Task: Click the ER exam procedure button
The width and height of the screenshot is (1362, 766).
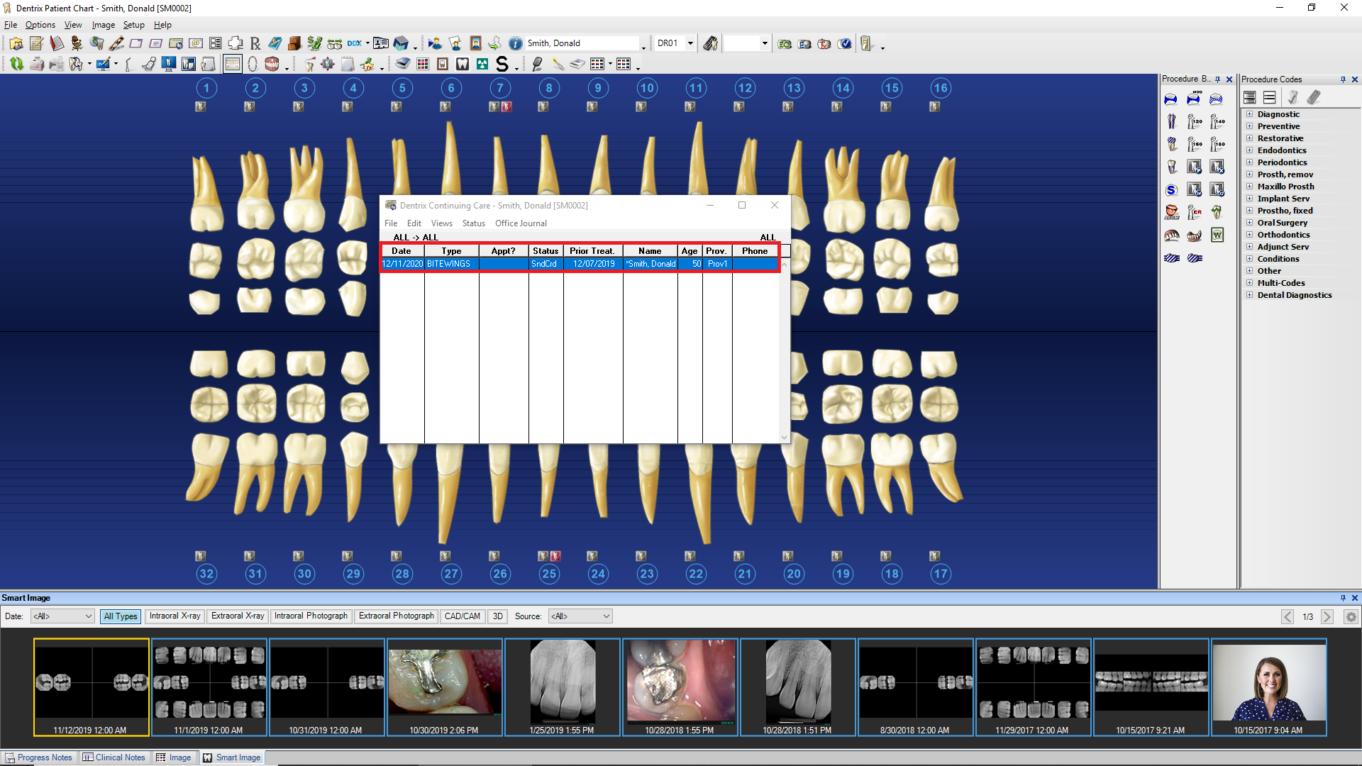Action: [1194, 212]
